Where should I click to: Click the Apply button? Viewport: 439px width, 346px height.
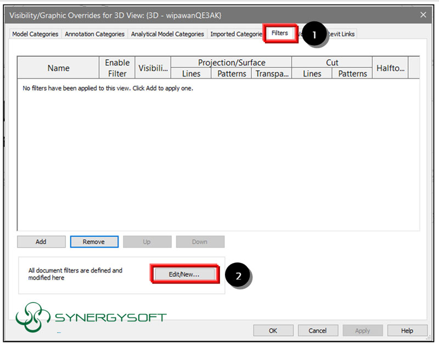pyautogui.click(x=363, y=331)
